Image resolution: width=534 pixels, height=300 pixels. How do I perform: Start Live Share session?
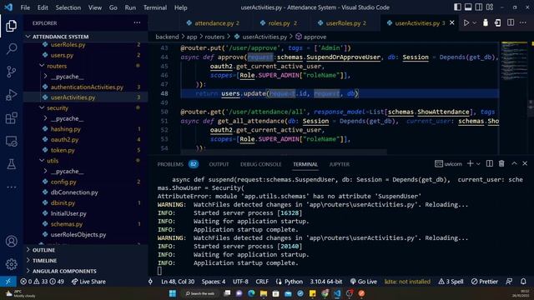88,282
